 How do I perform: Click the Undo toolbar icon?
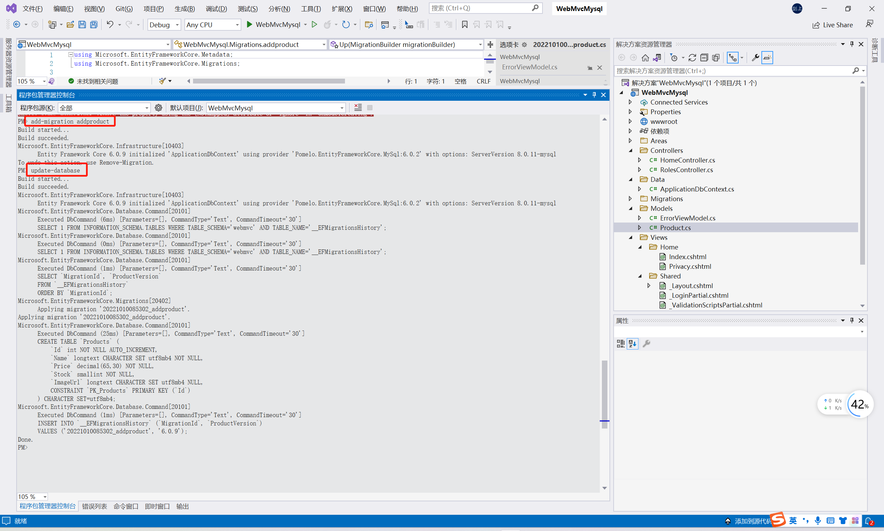[110, 25]
